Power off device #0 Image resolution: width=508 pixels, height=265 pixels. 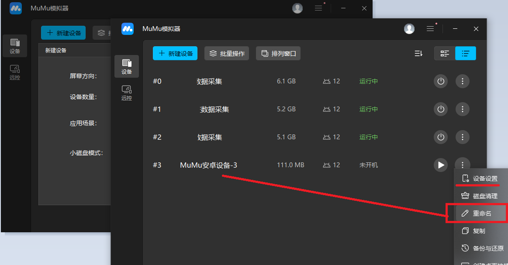click(x=441, y=81)
